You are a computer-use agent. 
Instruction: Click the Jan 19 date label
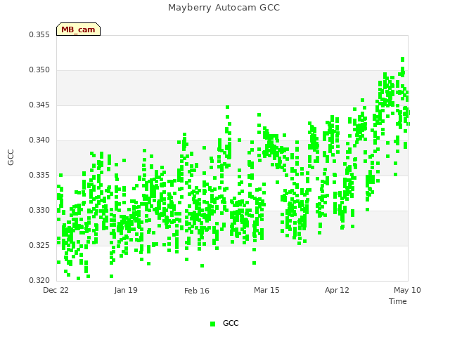(126, 290)
